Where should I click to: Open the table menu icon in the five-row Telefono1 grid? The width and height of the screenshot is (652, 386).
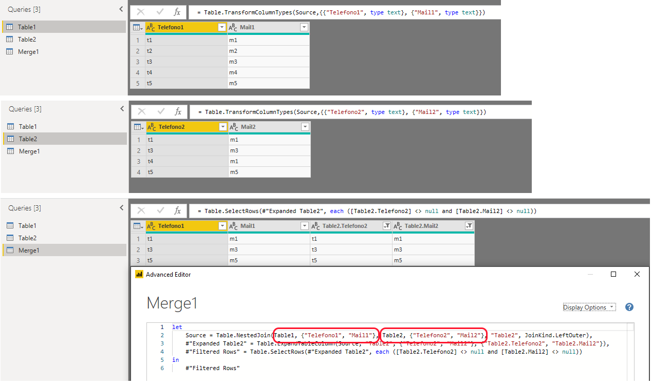coord(137,27)
